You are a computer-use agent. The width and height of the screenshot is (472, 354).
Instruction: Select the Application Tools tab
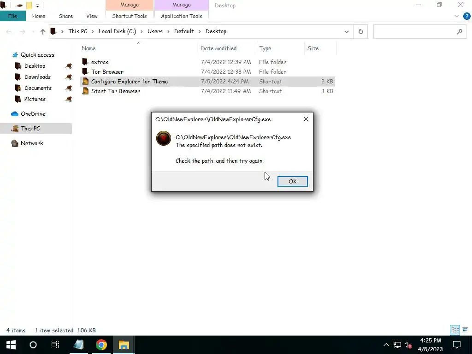coord(181,16)
